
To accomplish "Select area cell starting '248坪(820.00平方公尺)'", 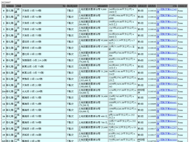I will [x=122, y=11].
